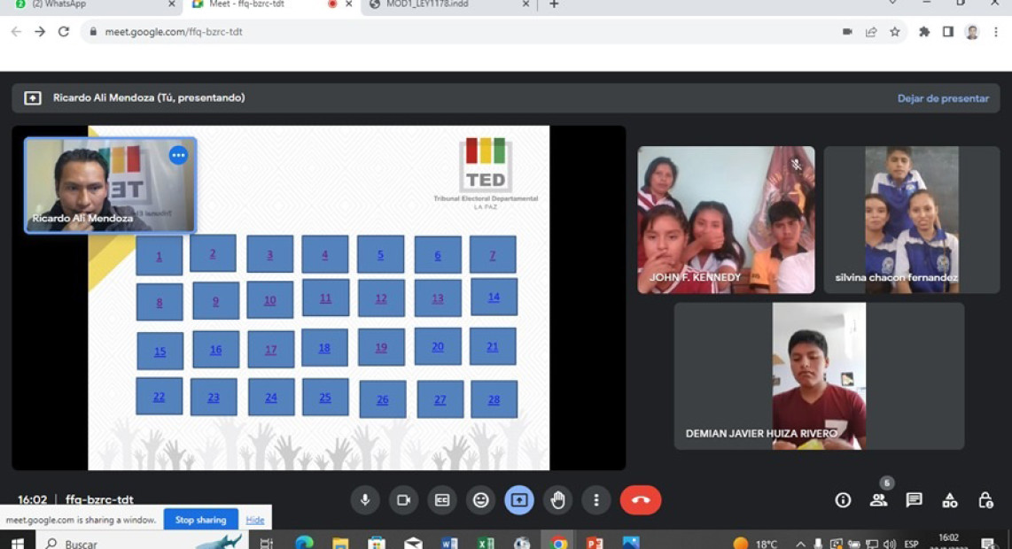Click Dejar de presentar link
The height and width of the screenshot is (549, 1012).
tap(942, 97)
